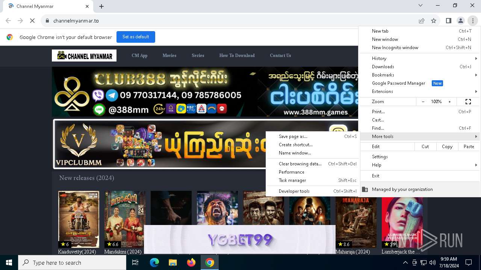Enter fullscreen mode via zoom row icon
Viewport: 481px width, 270px height.
tap(468, 102)
